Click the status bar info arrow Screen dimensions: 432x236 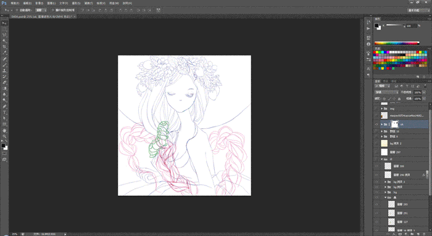pos(65,234)
